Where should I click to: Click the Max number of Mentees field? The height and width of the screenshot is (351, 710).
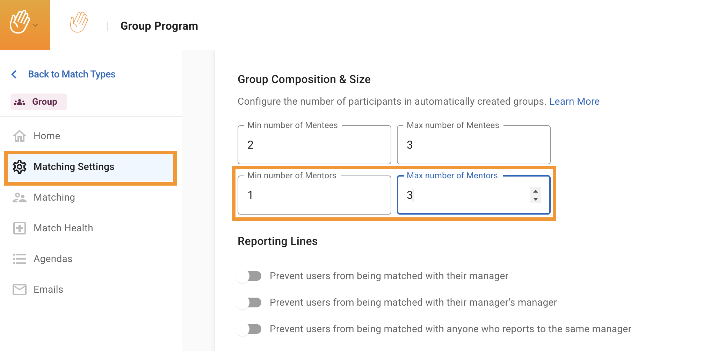[473, 145]
